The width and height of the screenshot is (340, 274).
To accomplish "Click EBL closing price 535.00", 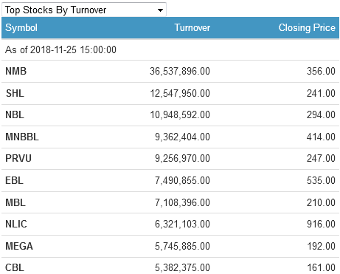I will [x=321, y=180].
